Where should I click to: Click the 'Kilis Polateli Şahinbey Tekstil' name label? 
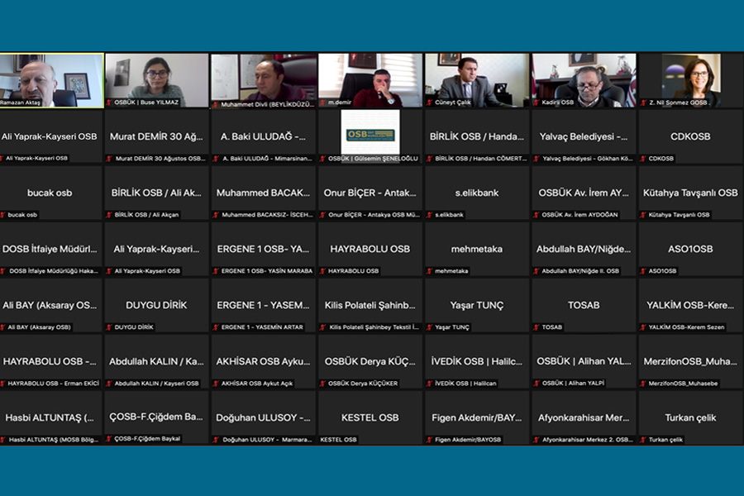click(374, 327)
